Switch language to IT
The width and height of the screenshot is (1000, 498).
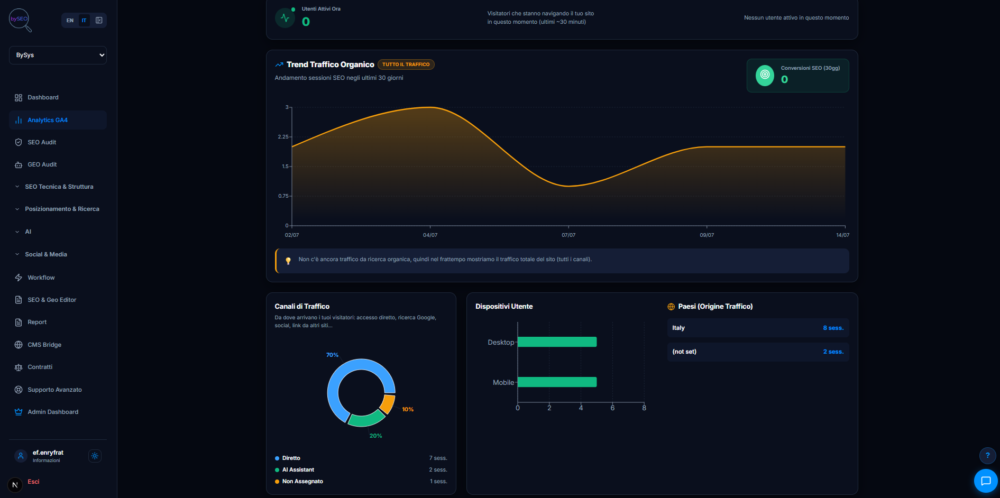tap(84, 20)
